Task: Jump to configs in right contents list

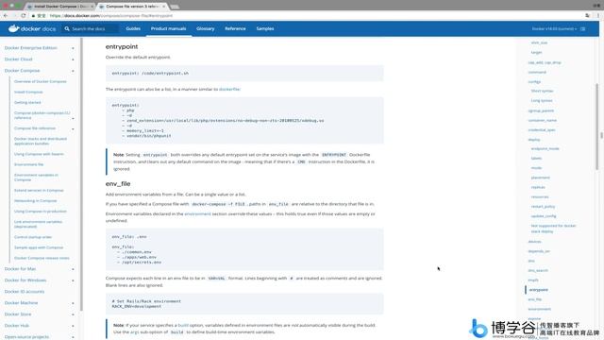Action: click(535, 82)
